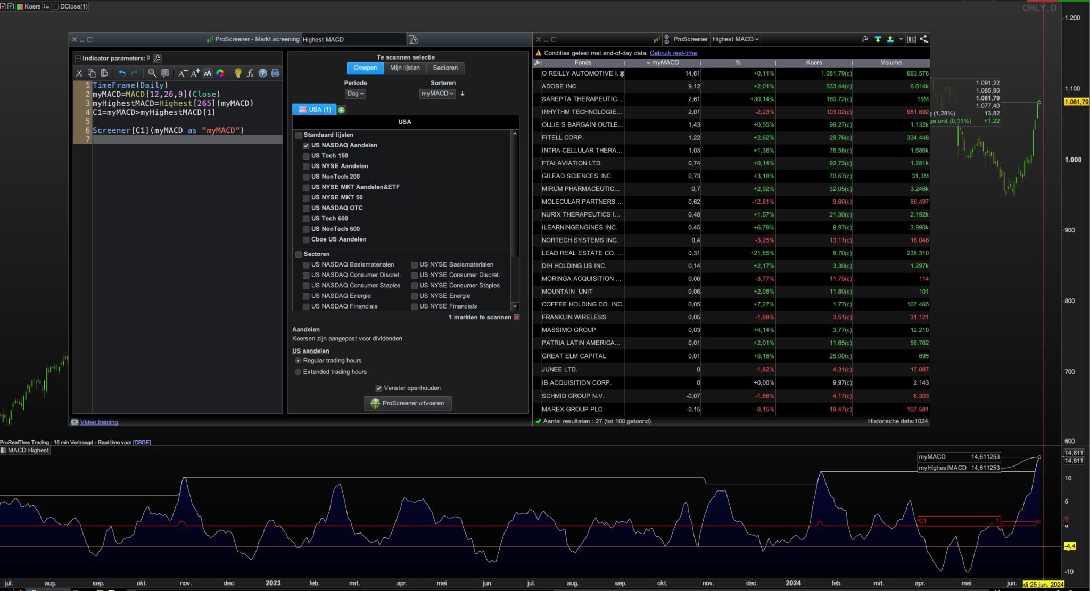Open the Sorteren myMACD dropdown
This screenshot has width=1090, height=591.
(437, 94)
